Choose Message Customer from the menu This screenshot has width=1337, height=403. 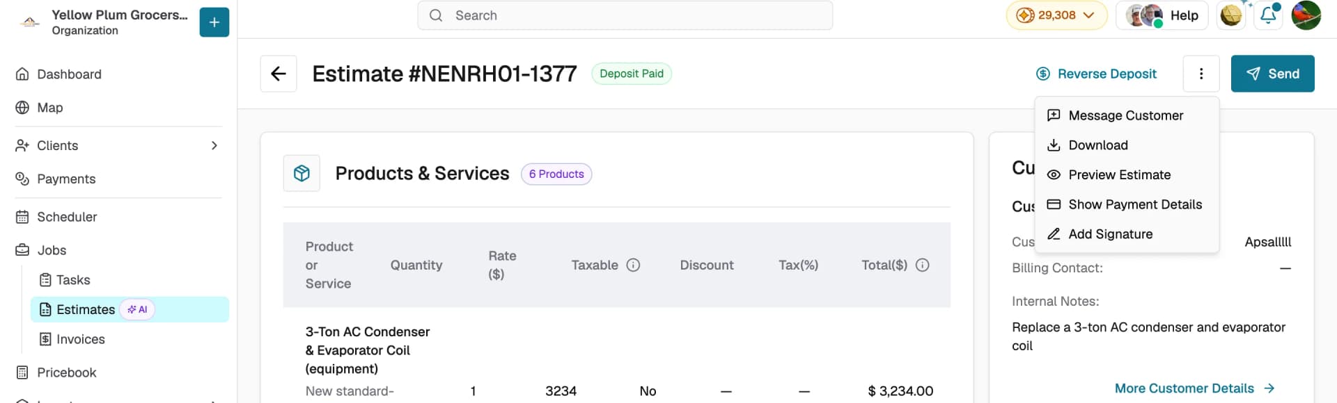tap(1127, 115)
